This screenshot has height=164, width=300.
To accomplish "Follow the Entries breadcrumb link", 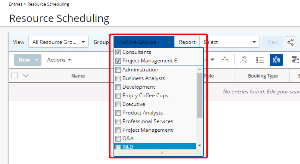I will point(16,4).
